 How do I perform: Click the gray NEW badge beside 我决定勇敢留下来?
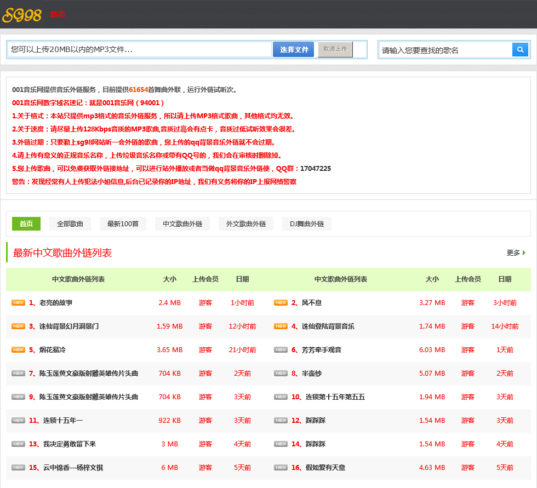(x=19, y=444)
